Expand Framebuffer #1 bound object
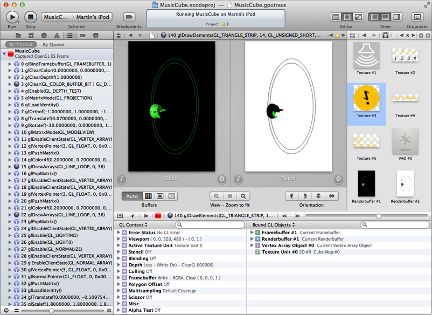 click(252, 232)
